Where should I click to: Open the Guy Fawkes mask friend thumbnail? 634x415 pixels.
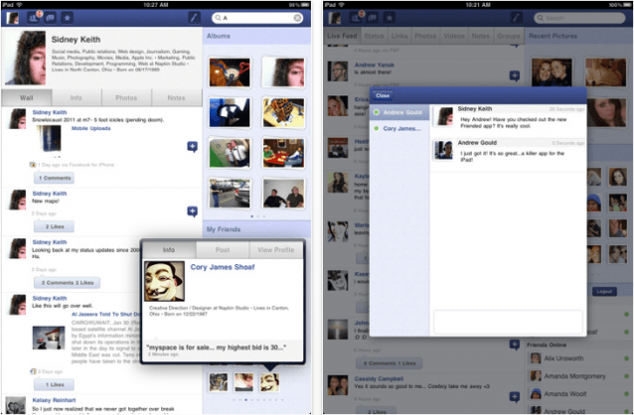coord(269,382)
